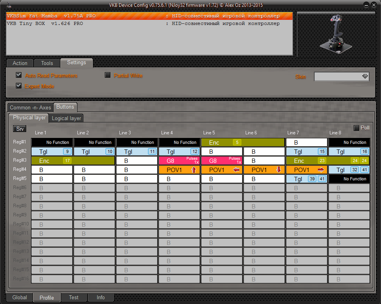Select VKB Tiny BOX device row
The image size is (381, 304).
(149, 23)
